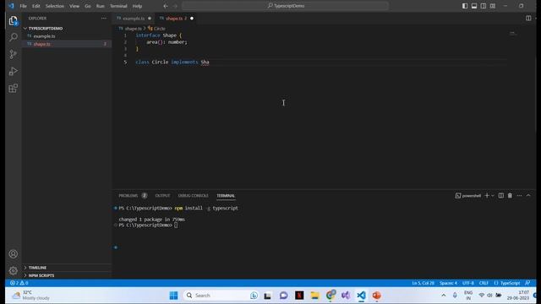This screenshot has height=304, width=541.
Task: Click Spaces: 4 indentation status
Action: click(448, 283)
